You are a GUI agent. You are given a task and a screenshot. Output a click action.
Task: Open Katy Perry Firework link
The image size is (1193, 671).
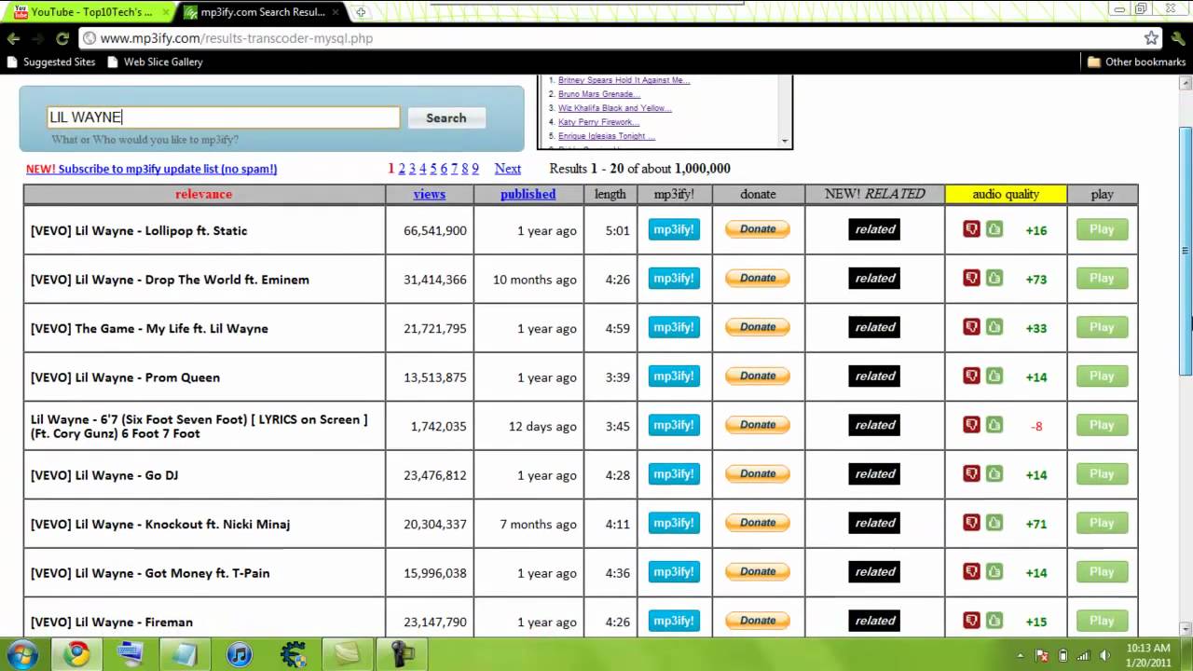pyautogui.click(x=598, y=122)
